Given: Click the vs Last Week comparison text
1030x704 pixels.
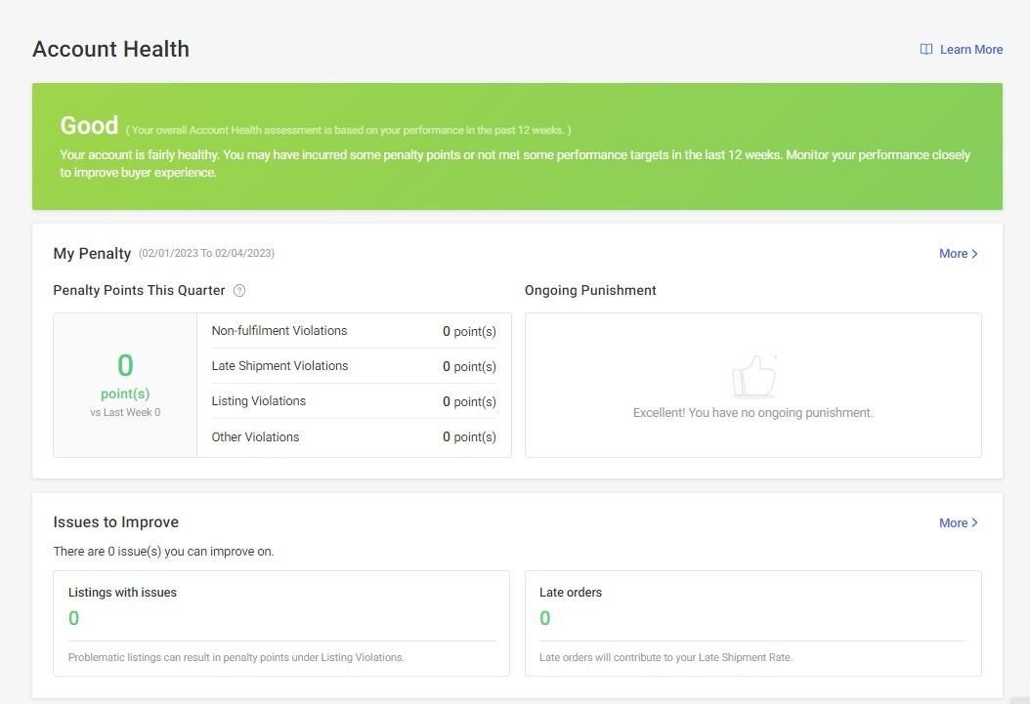Looking at the screenshot, I should pyautogui.click(x=125, y=413).
